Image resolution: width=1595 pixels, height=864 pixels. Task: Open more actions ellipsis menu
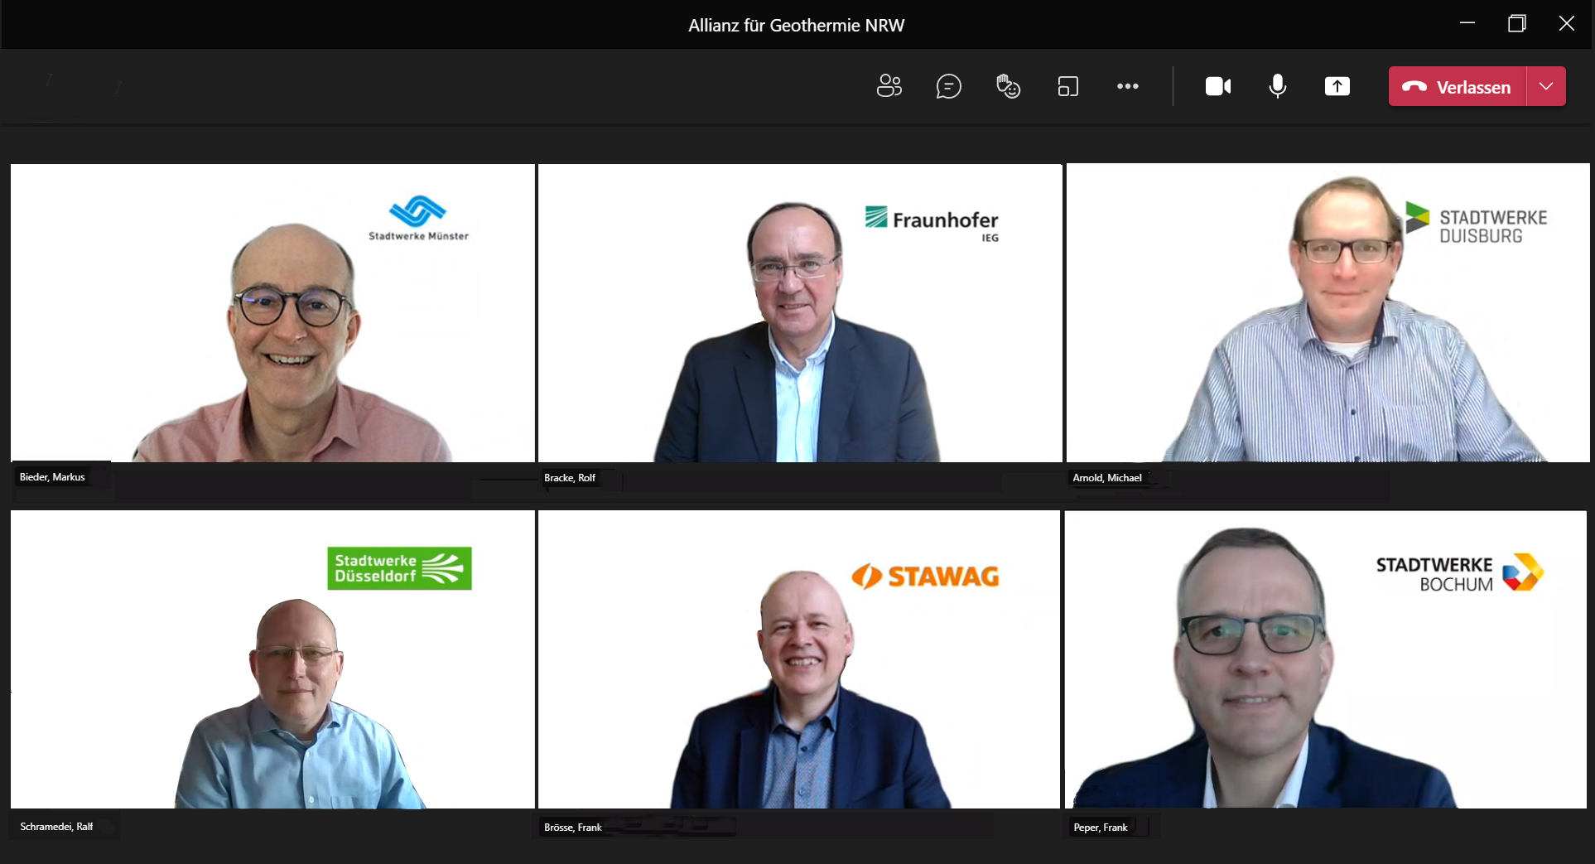1128,86
